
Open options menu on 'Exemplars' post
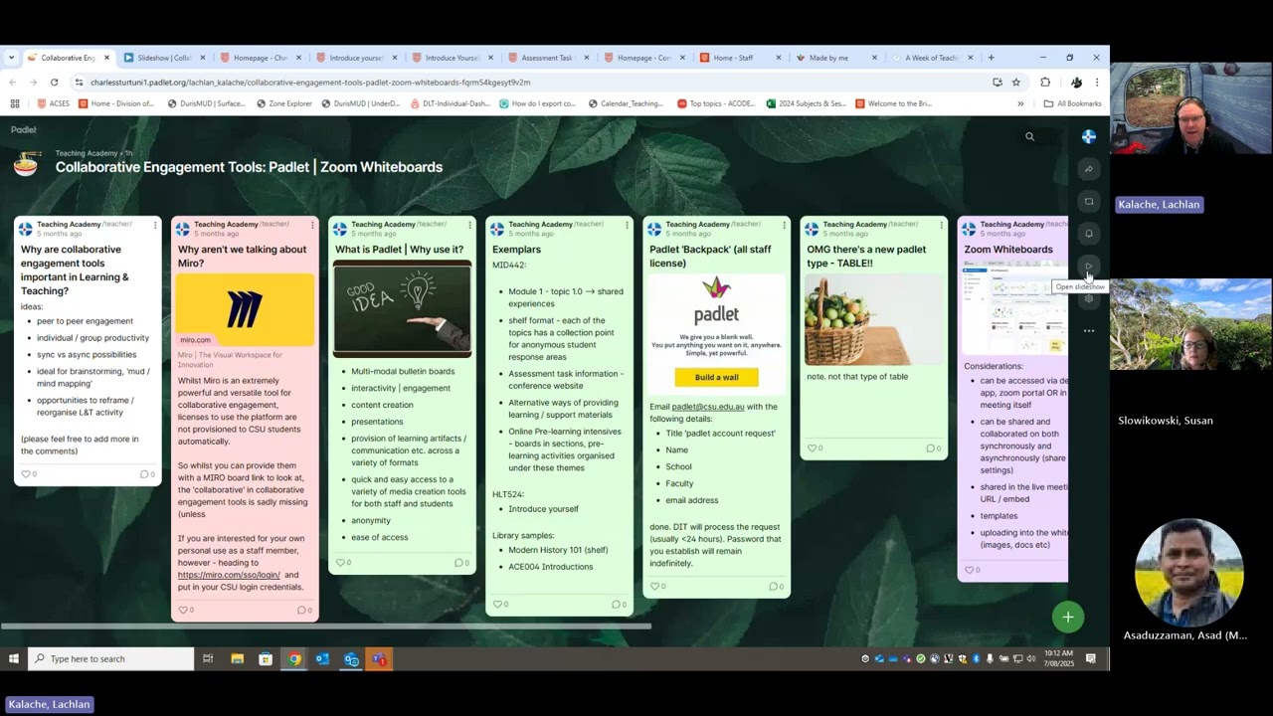click(627, 226)
